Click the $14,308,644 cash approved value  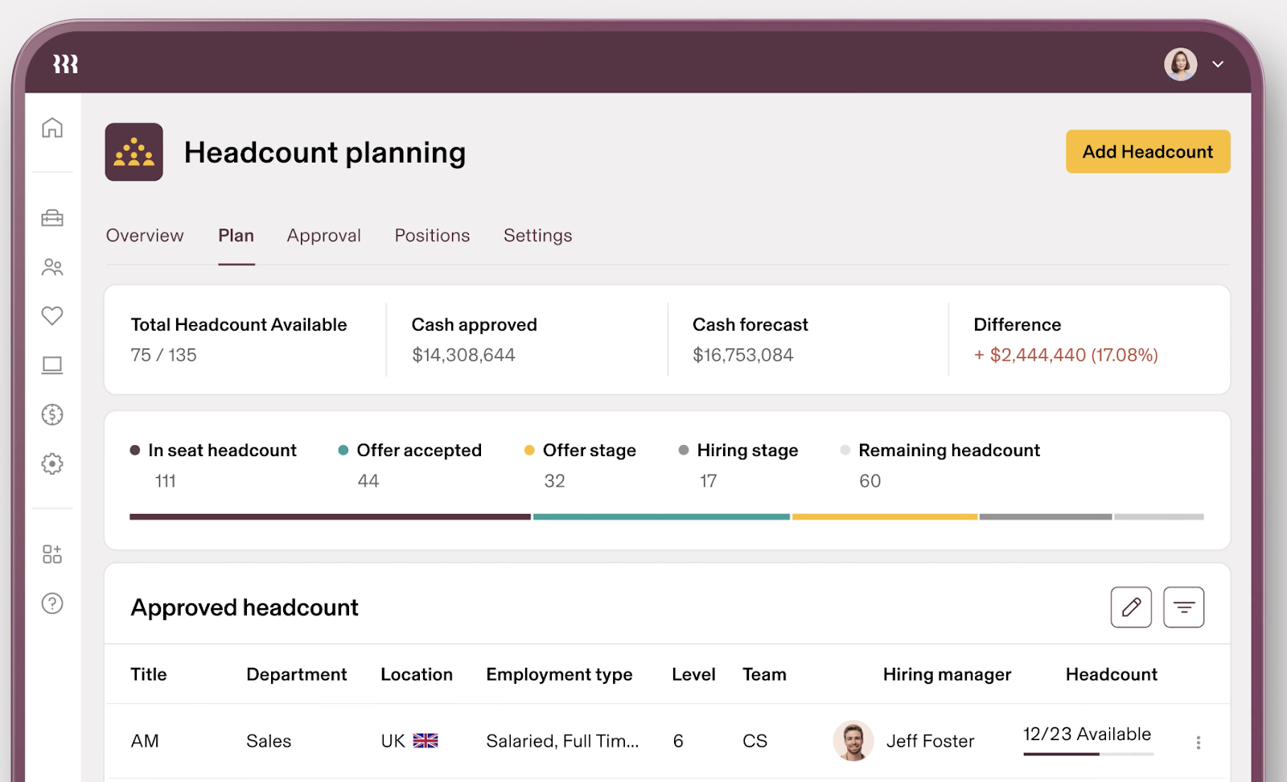pos(463,355)
